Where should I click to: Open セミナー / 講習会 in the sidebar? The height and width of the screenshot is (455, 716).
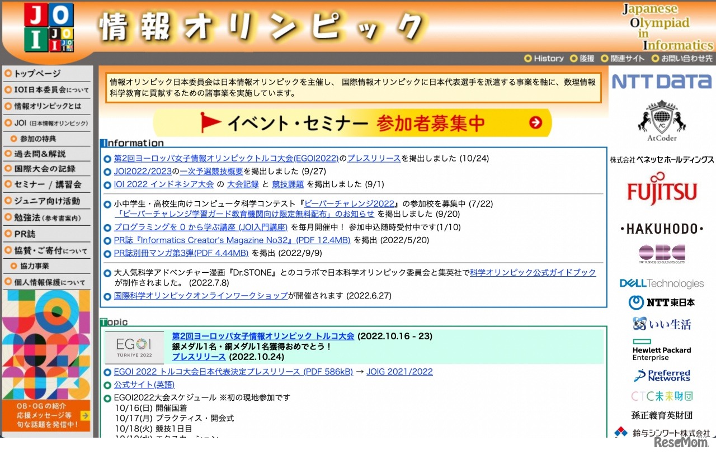point(46,184)
